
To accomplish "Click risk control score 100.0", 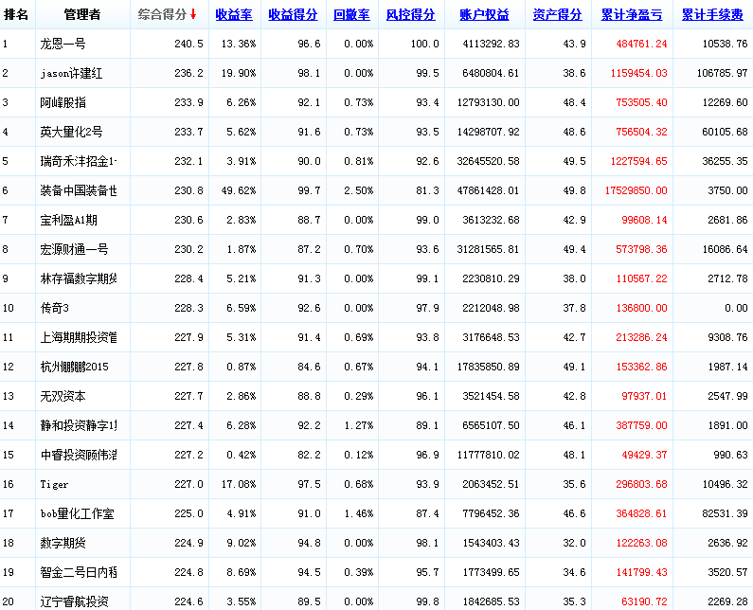I will coord(424,44).
